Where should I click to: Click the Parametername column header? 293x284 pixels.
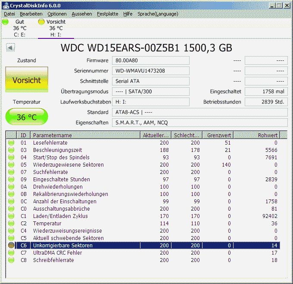[85, 135]
